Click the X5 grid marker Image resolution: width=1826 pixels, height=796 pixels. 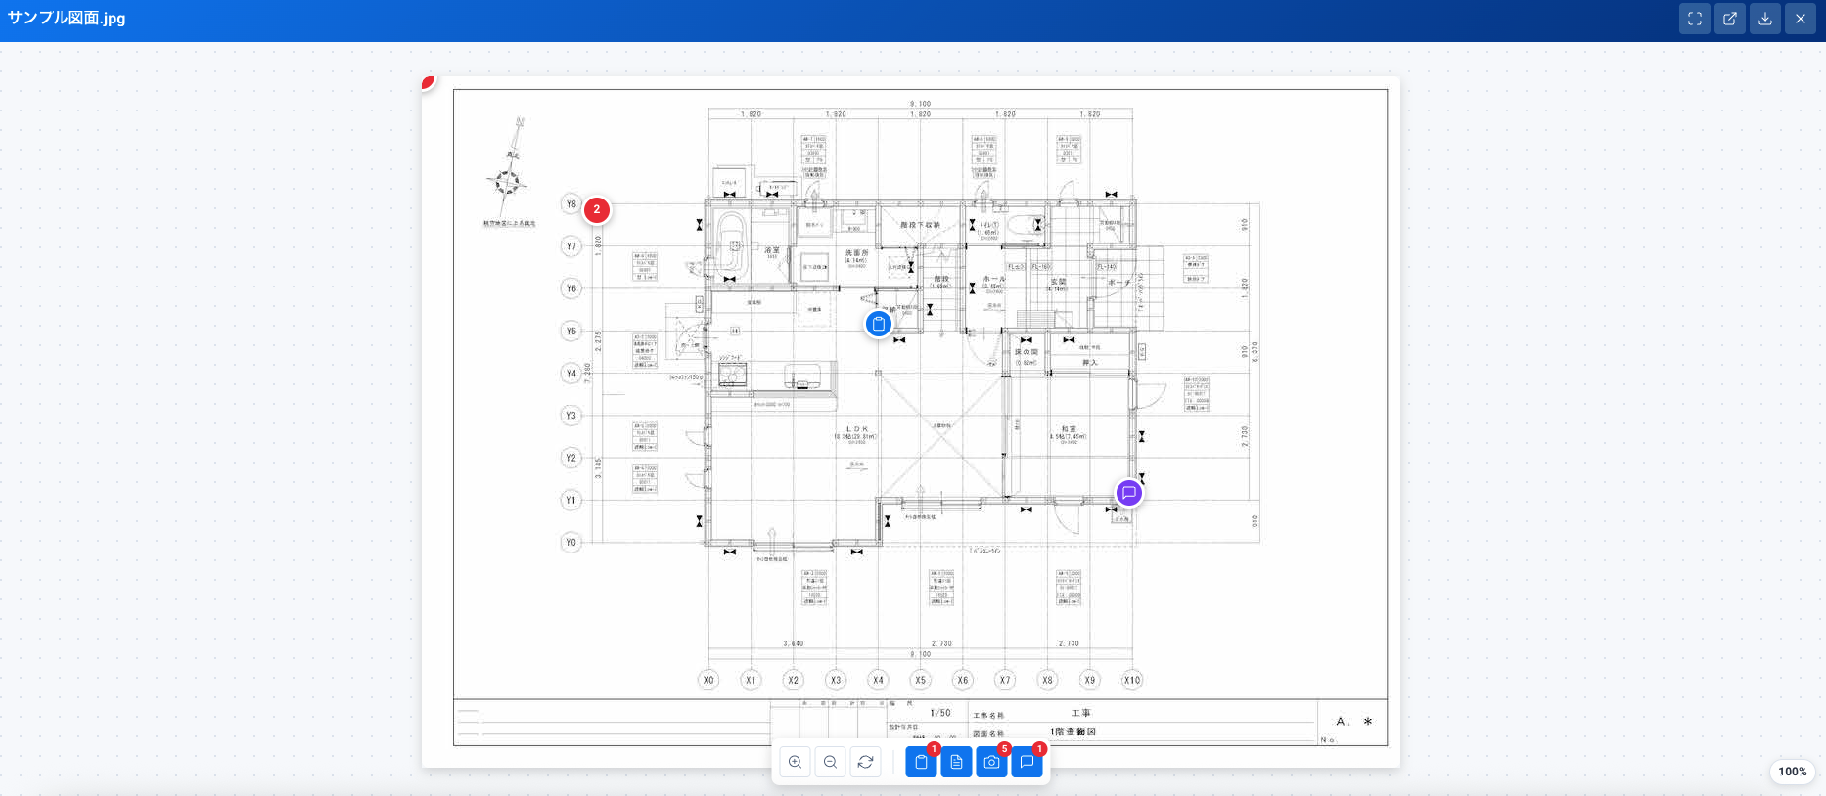click(x=920, y=680)
